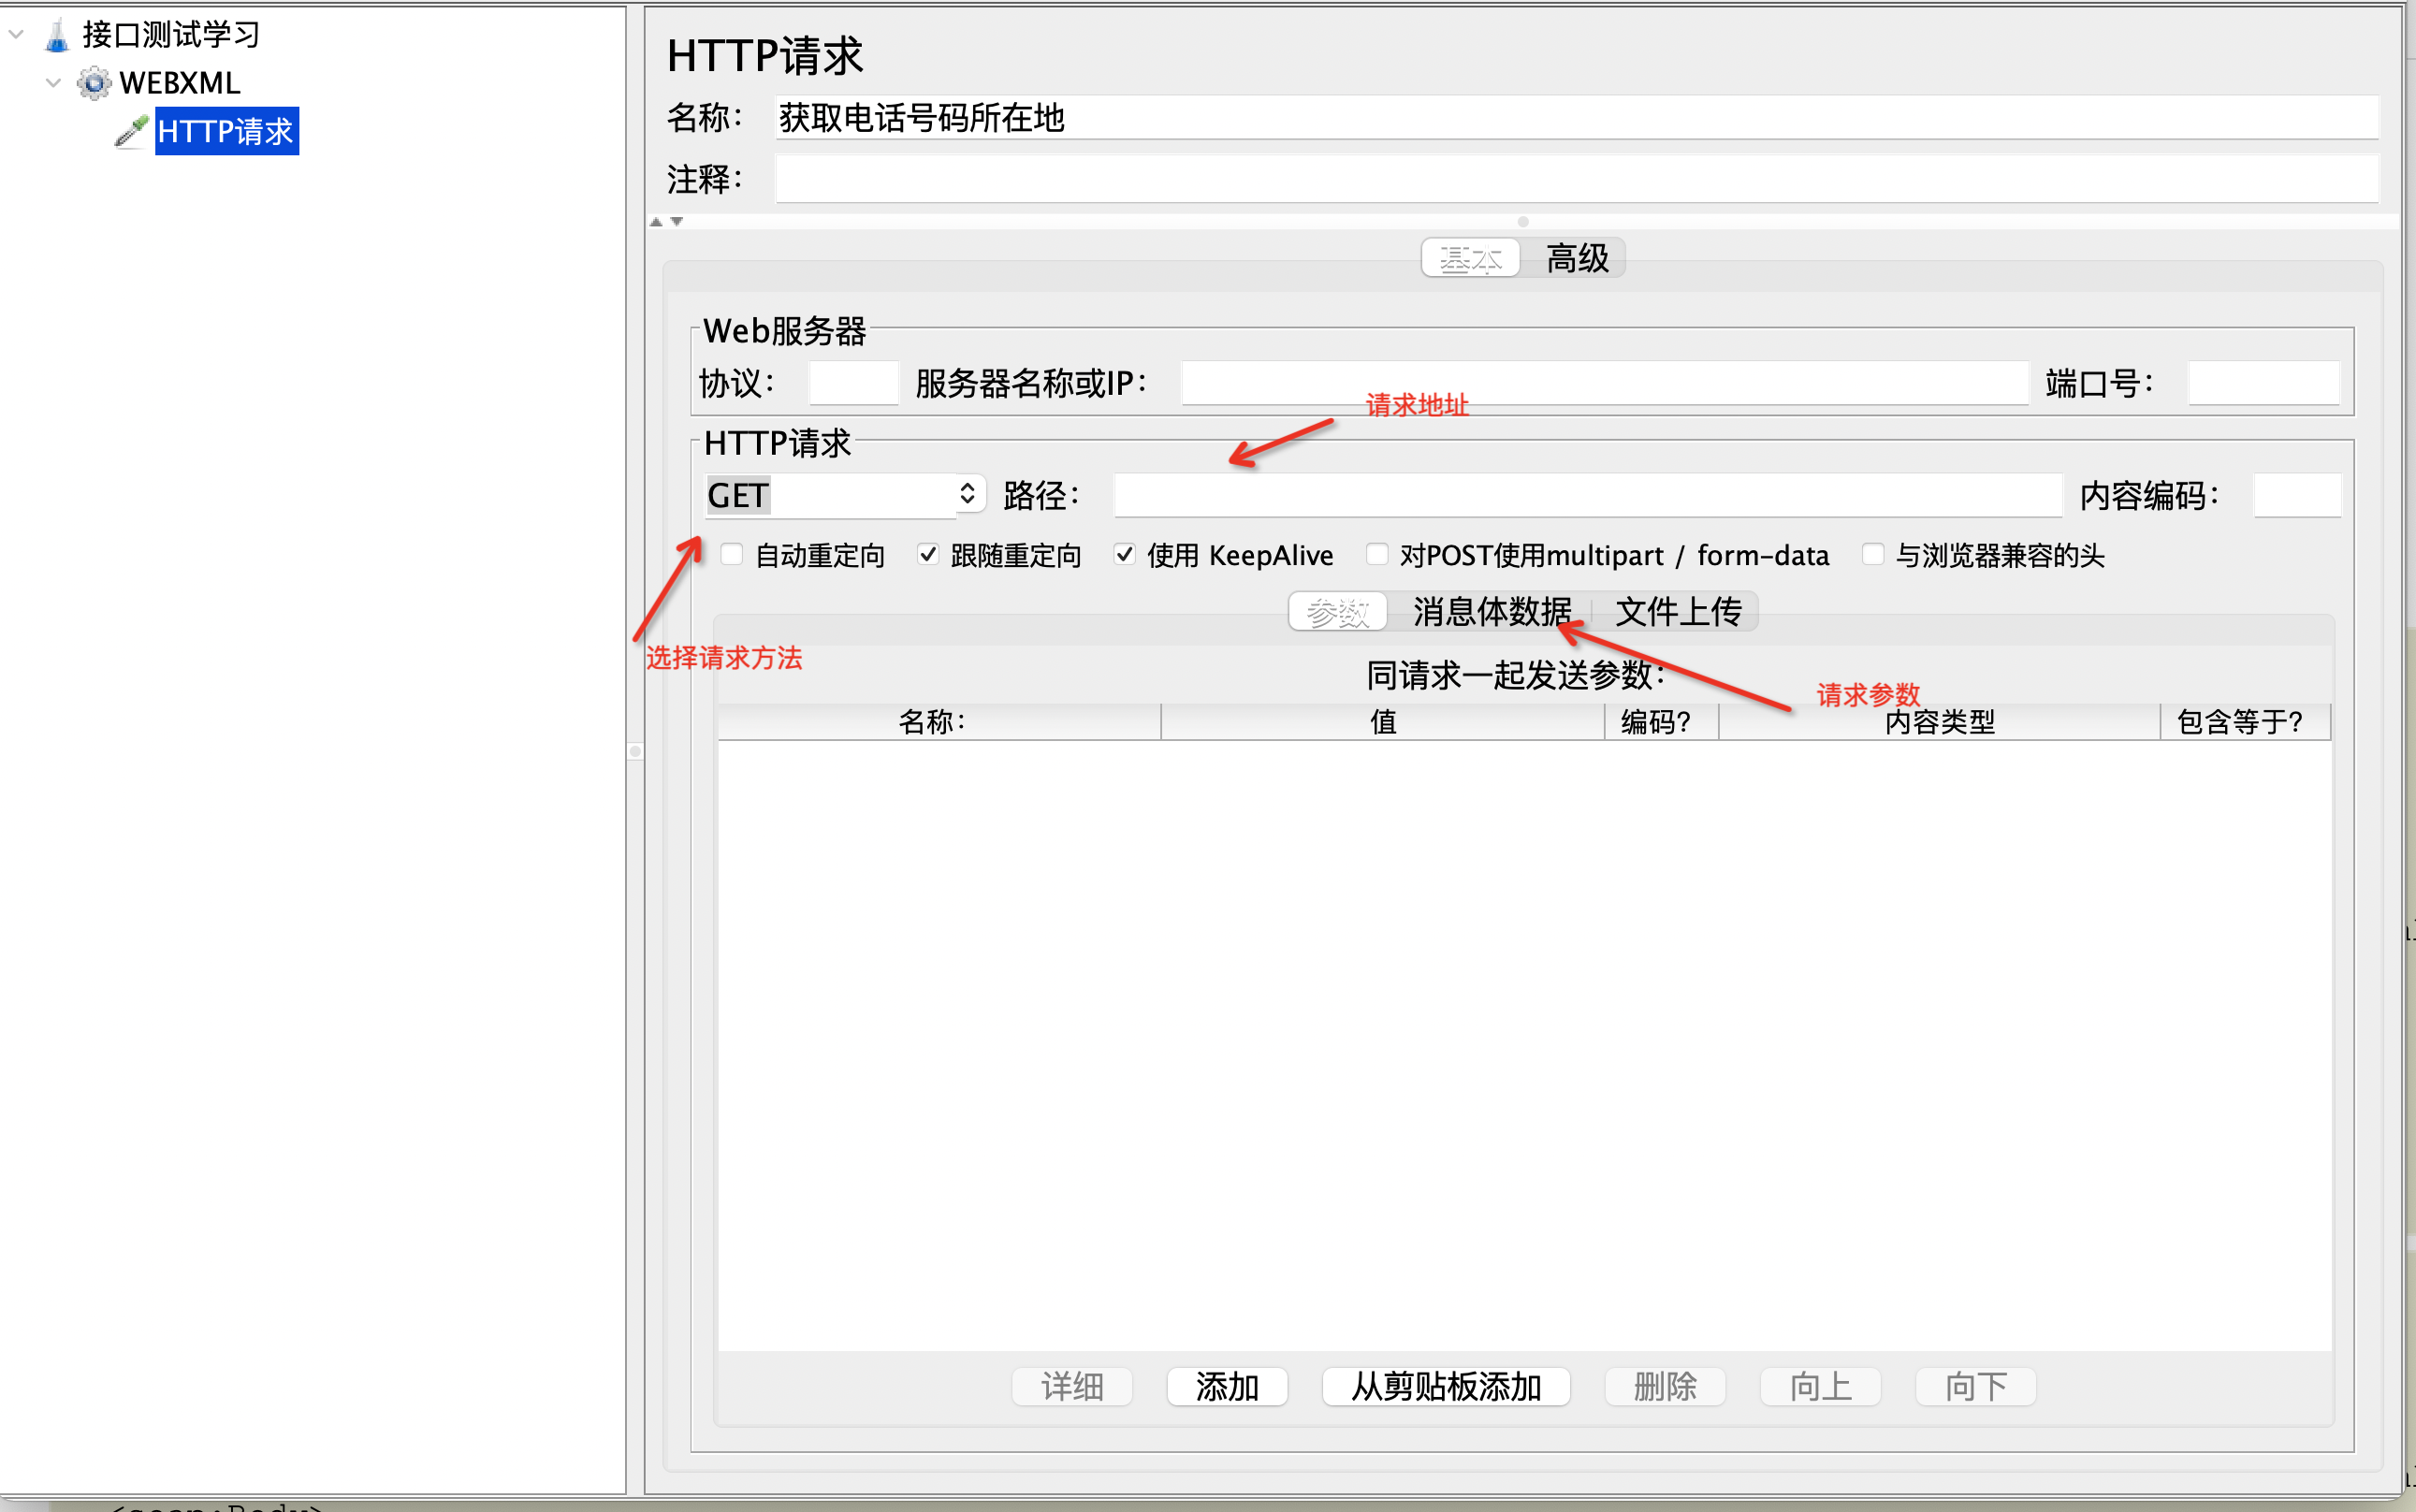Switch to the 文件上传 tab
The height and width of the screenshot is (1512, 2416).
point(1678,611)
